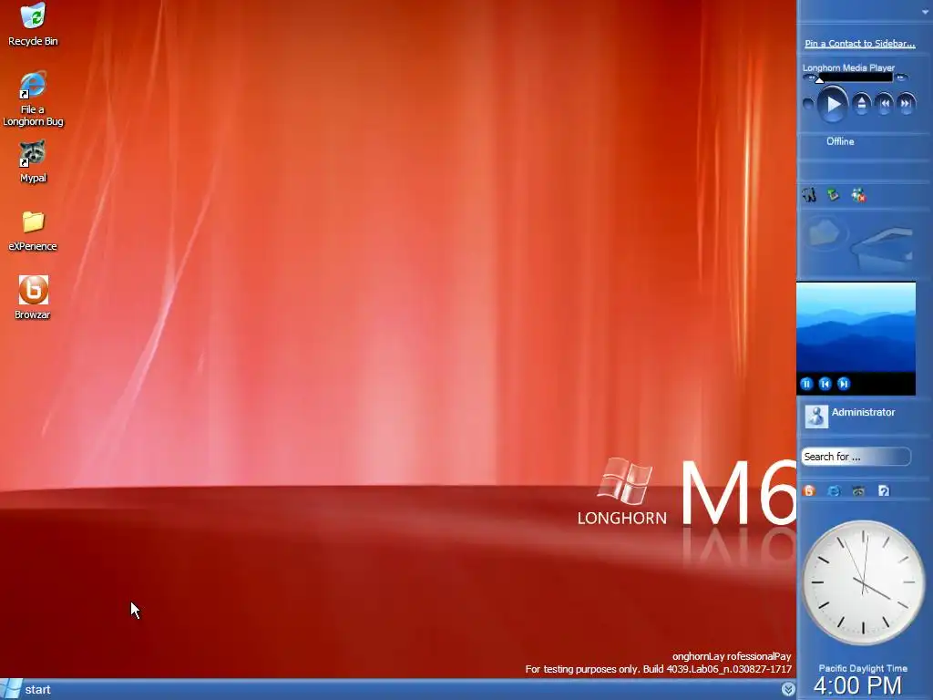Click the start button
This screenshot has width=933, height=700.
click(x=27, y=689)
